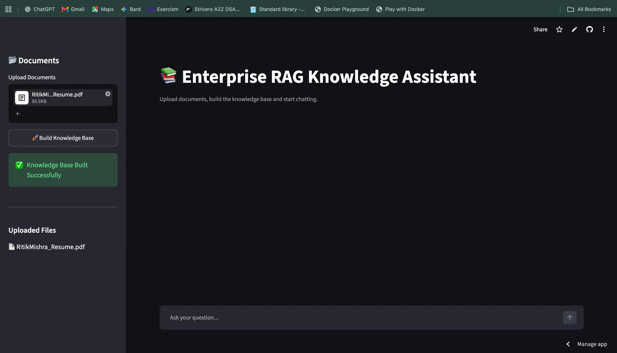Click the send arrow button
This screenshot has height=353, width=617.
(570, 318)
